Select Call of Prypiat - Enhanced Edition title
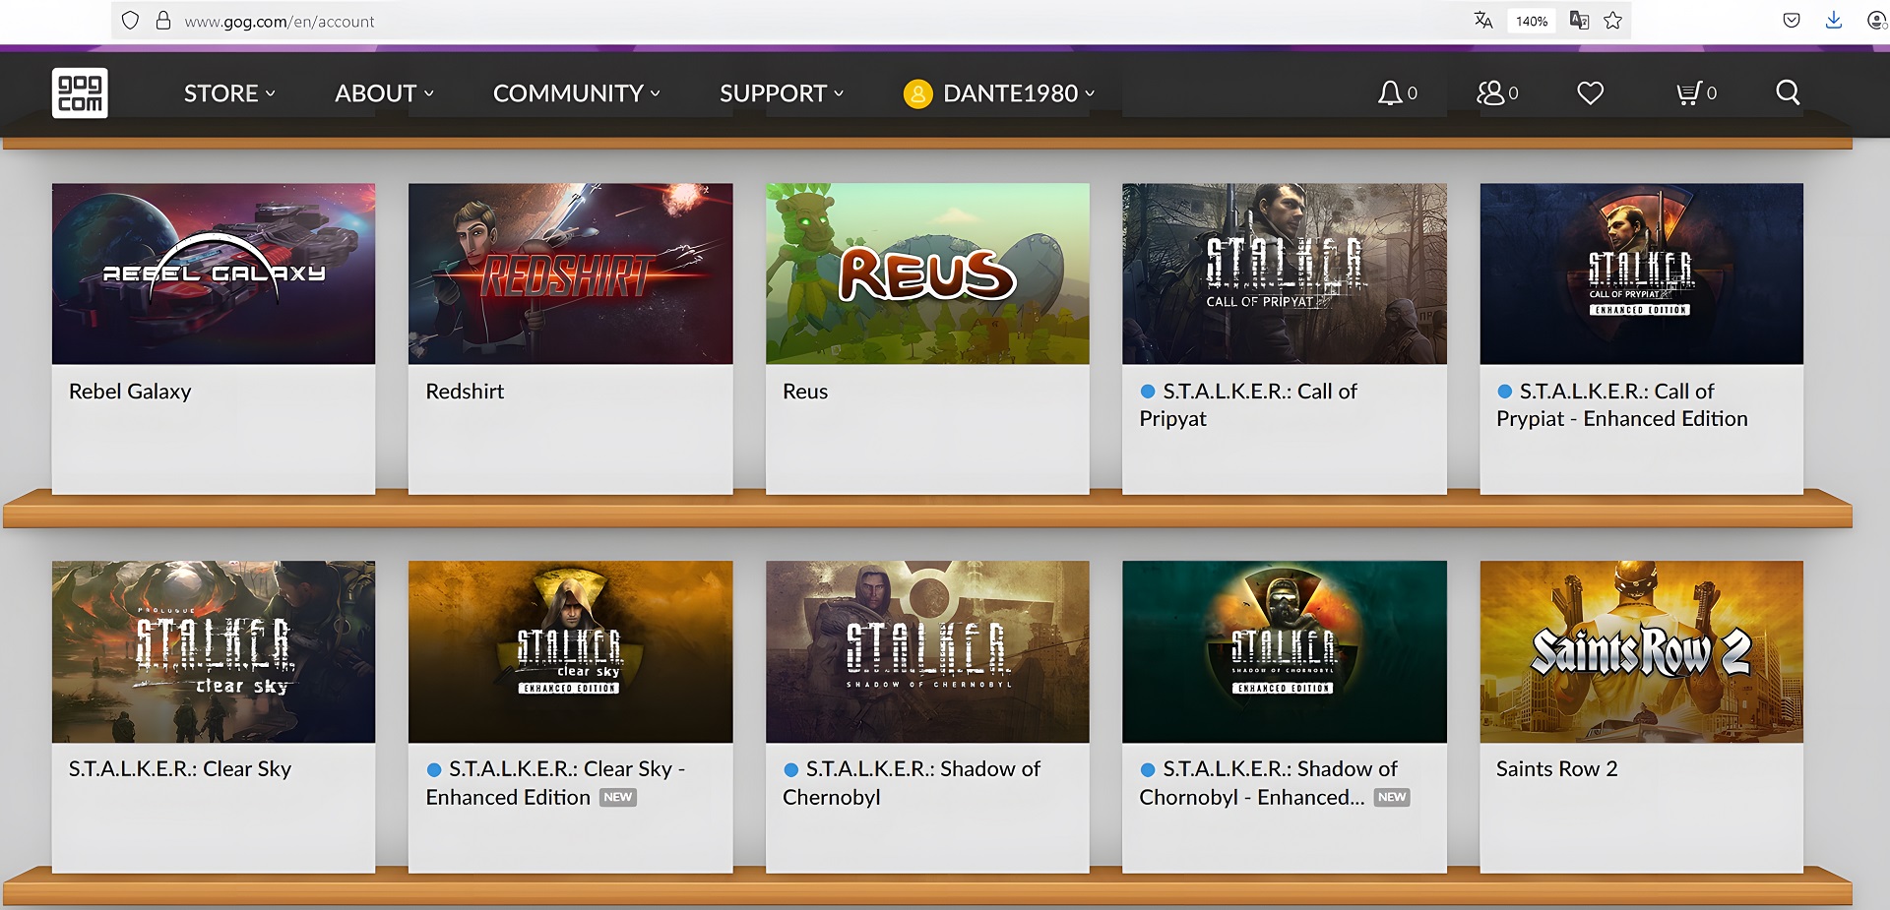 (x=1622, y=405)
